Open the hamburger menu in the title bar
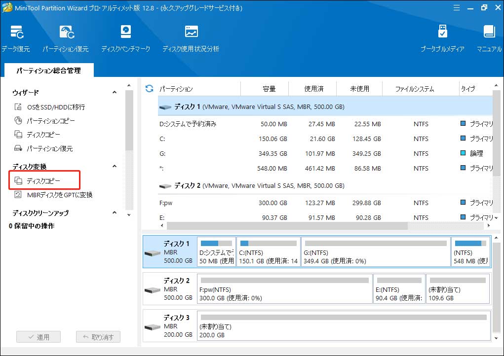Image resolution: width=504 pixels, height=356 pixels. point(456,8)
